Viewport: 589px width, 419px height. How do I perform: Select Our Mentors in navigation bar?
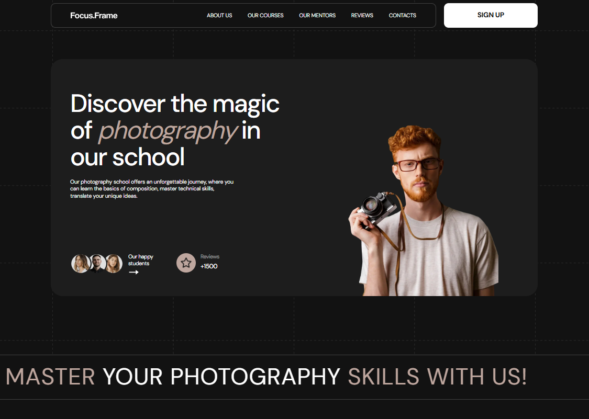[317, 16]
